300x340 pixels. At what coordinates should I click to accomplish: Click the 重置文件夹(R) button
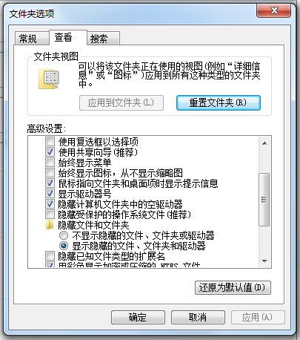(x=219, y=102)
